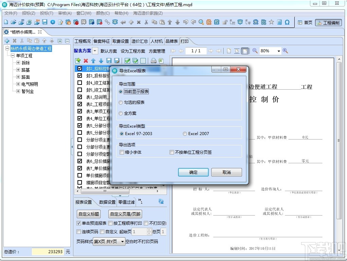This screenshot has width=347, height=261.
Task: Click the 工程编制 button at top right
Action: click(328, 22)
